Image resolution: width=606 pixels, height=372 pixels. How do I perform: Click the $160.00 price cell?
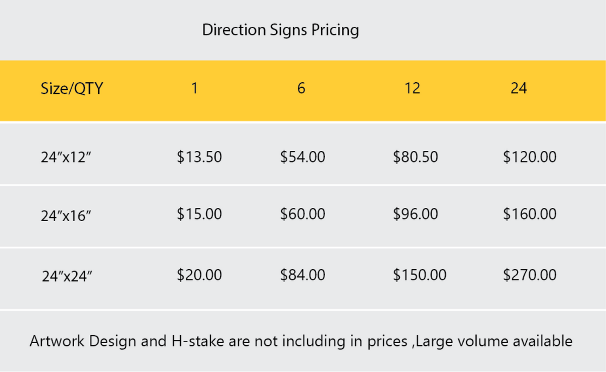tap(530, 214)
